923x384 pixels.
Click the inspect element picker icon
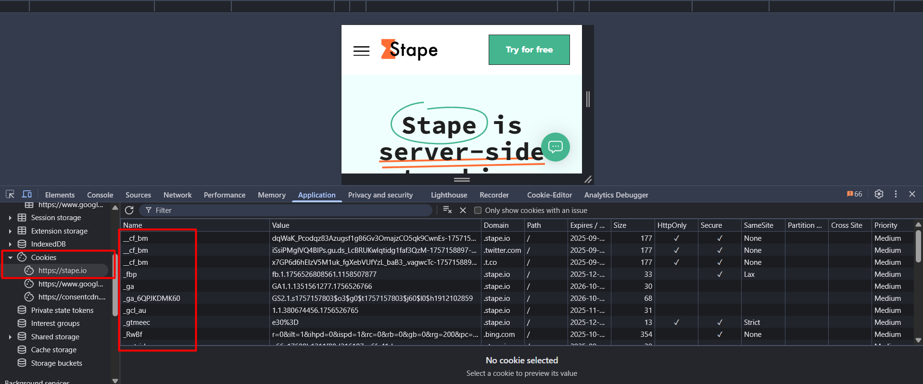[x=10, y=194]
